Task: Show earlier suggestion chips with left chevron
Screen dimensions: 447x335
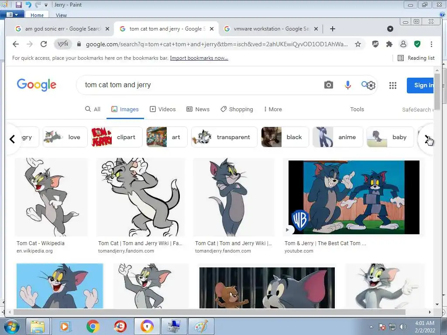Action: 12,139
